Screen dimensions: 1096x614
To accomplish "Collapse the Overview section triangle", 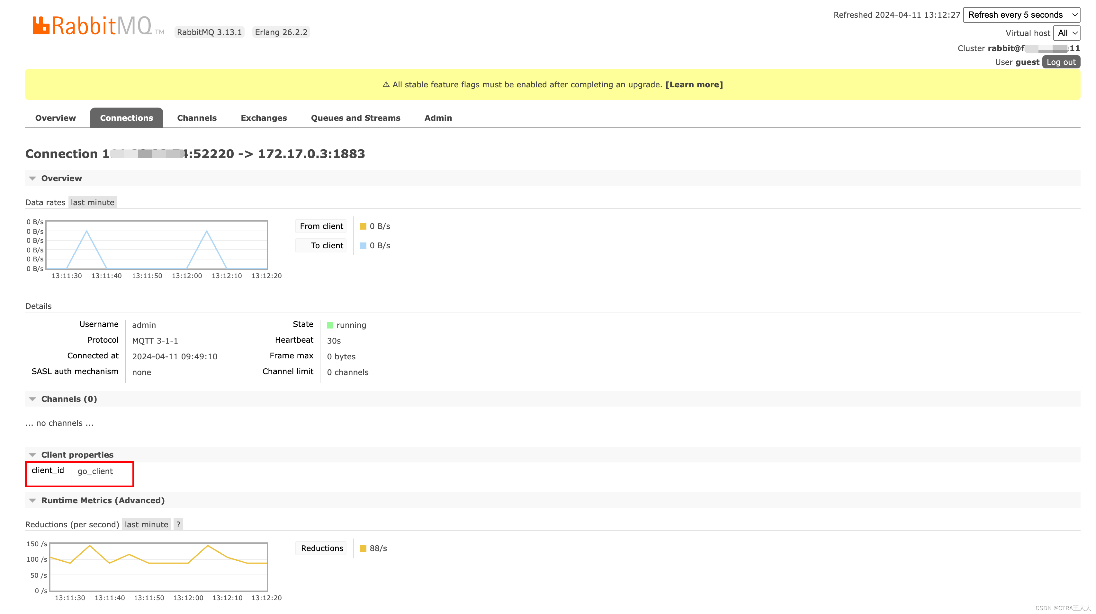I will pos(32,179).
